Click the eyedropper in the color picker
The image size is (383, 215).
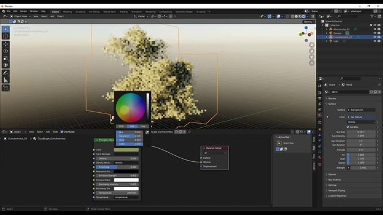(x=147, y=132)
